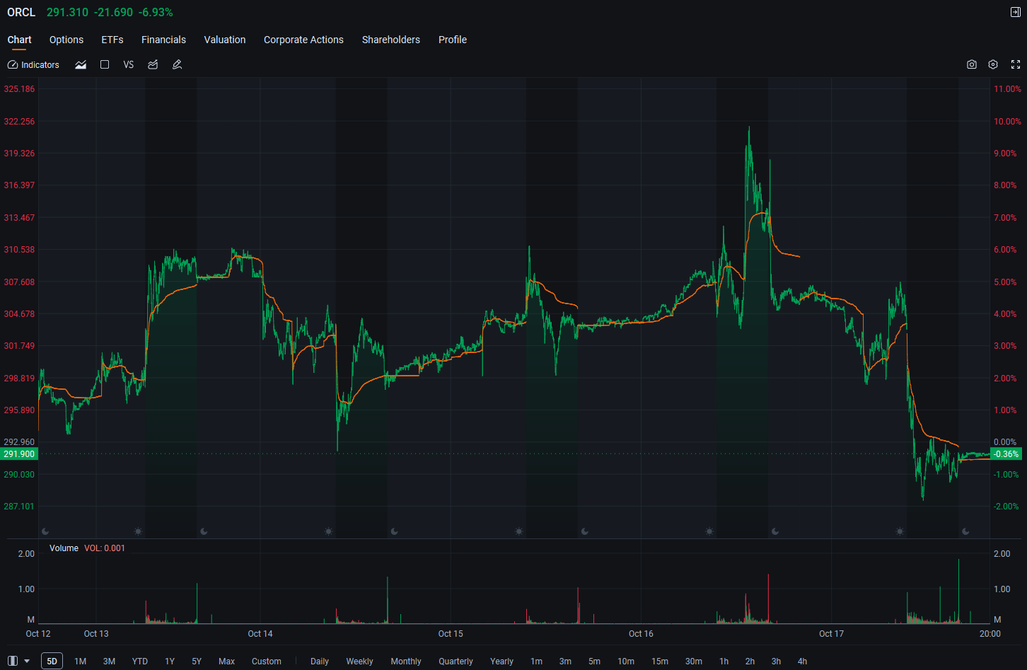This screenshot has width=1027, height=670.
Task: Select the 1Y range
Action: click(x=170, y=661)
